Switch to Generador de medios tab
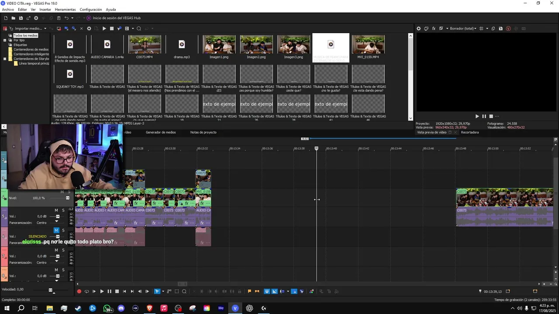Screen dimensions: 559x314 (x=161, y=132)
